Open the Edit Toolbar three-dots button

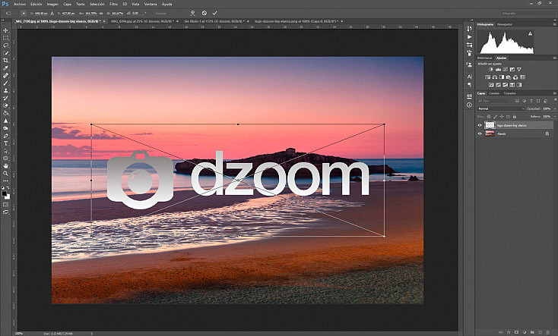point(5,181)
